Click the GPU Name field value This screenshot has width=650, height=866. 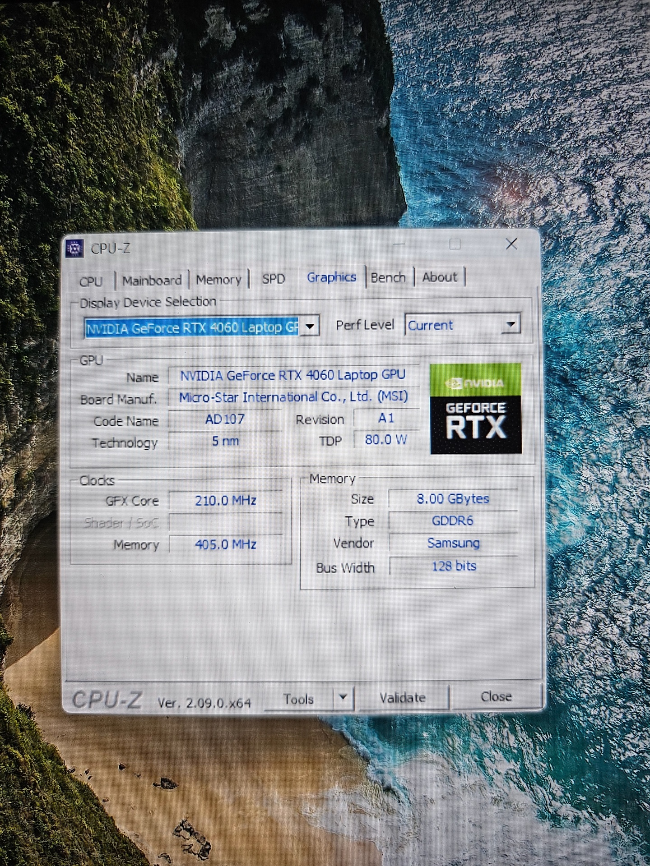click(x=293, y=375)
